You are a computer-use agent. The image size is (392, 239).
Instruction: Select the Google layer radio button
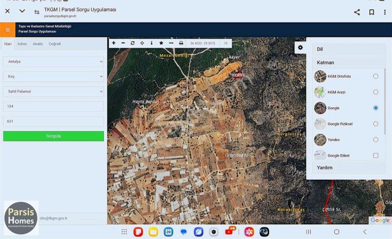pos(375,108)
